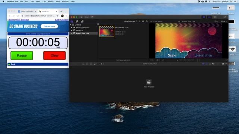Open the Mark menu
239x134 pixels.
point(38,1)
